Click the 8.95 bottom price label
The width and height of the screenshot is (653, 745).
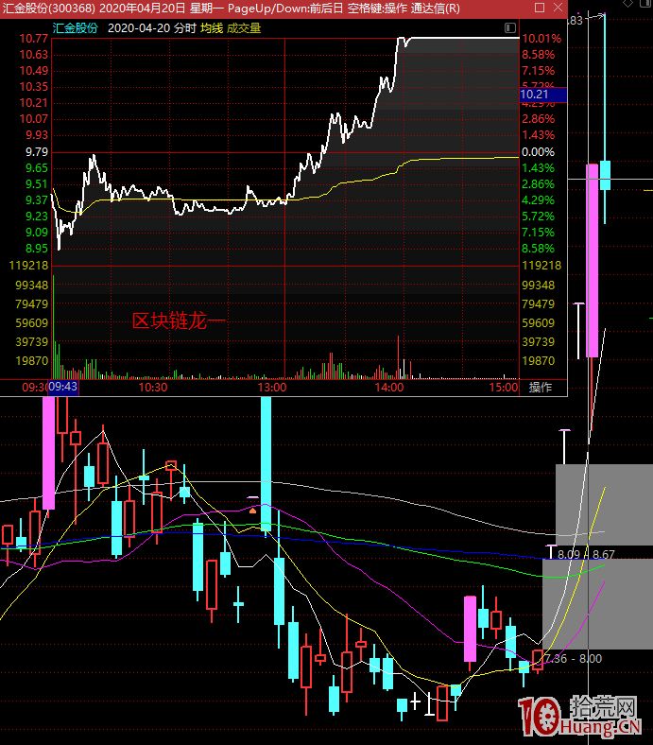pos(37,249)
